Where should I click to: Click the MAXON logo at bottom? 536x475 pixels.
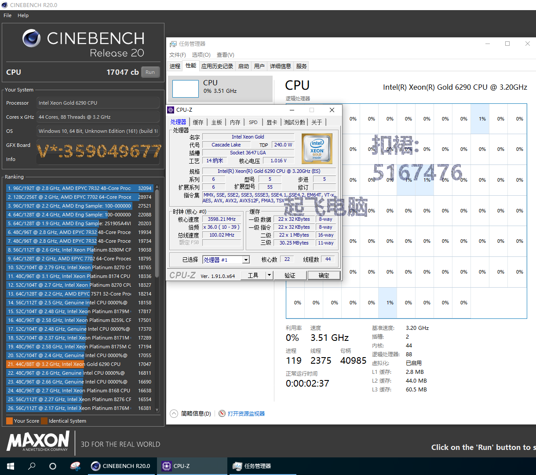pyautogui.click(x=38, y=441)
